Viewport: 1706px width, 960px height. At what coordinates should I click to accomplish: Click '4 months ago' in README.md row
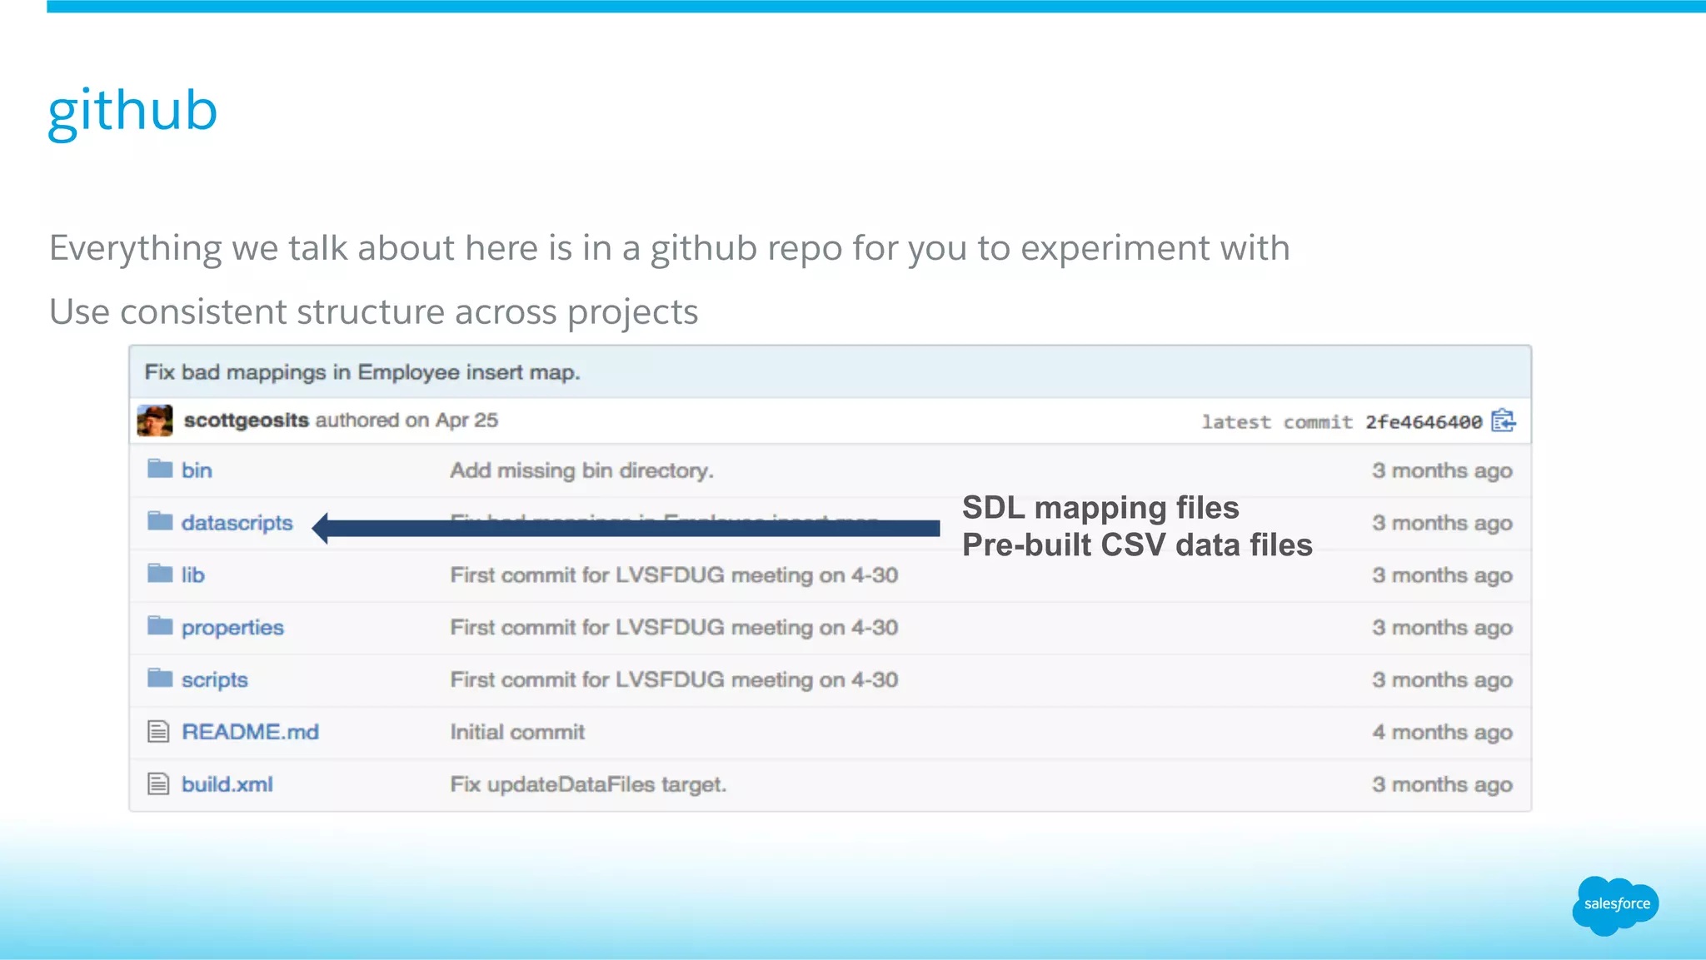(x=1442, y=733)
